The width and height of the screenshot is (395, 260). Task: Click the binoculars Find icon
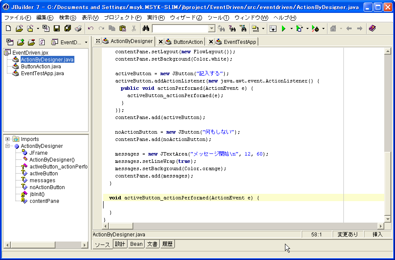click(x=146, y=28)
